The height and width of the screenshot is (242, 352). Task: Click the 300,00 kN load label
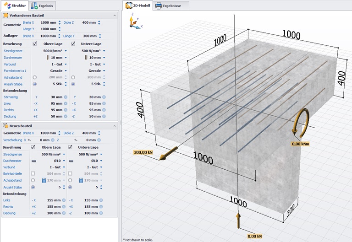point(143,152)
